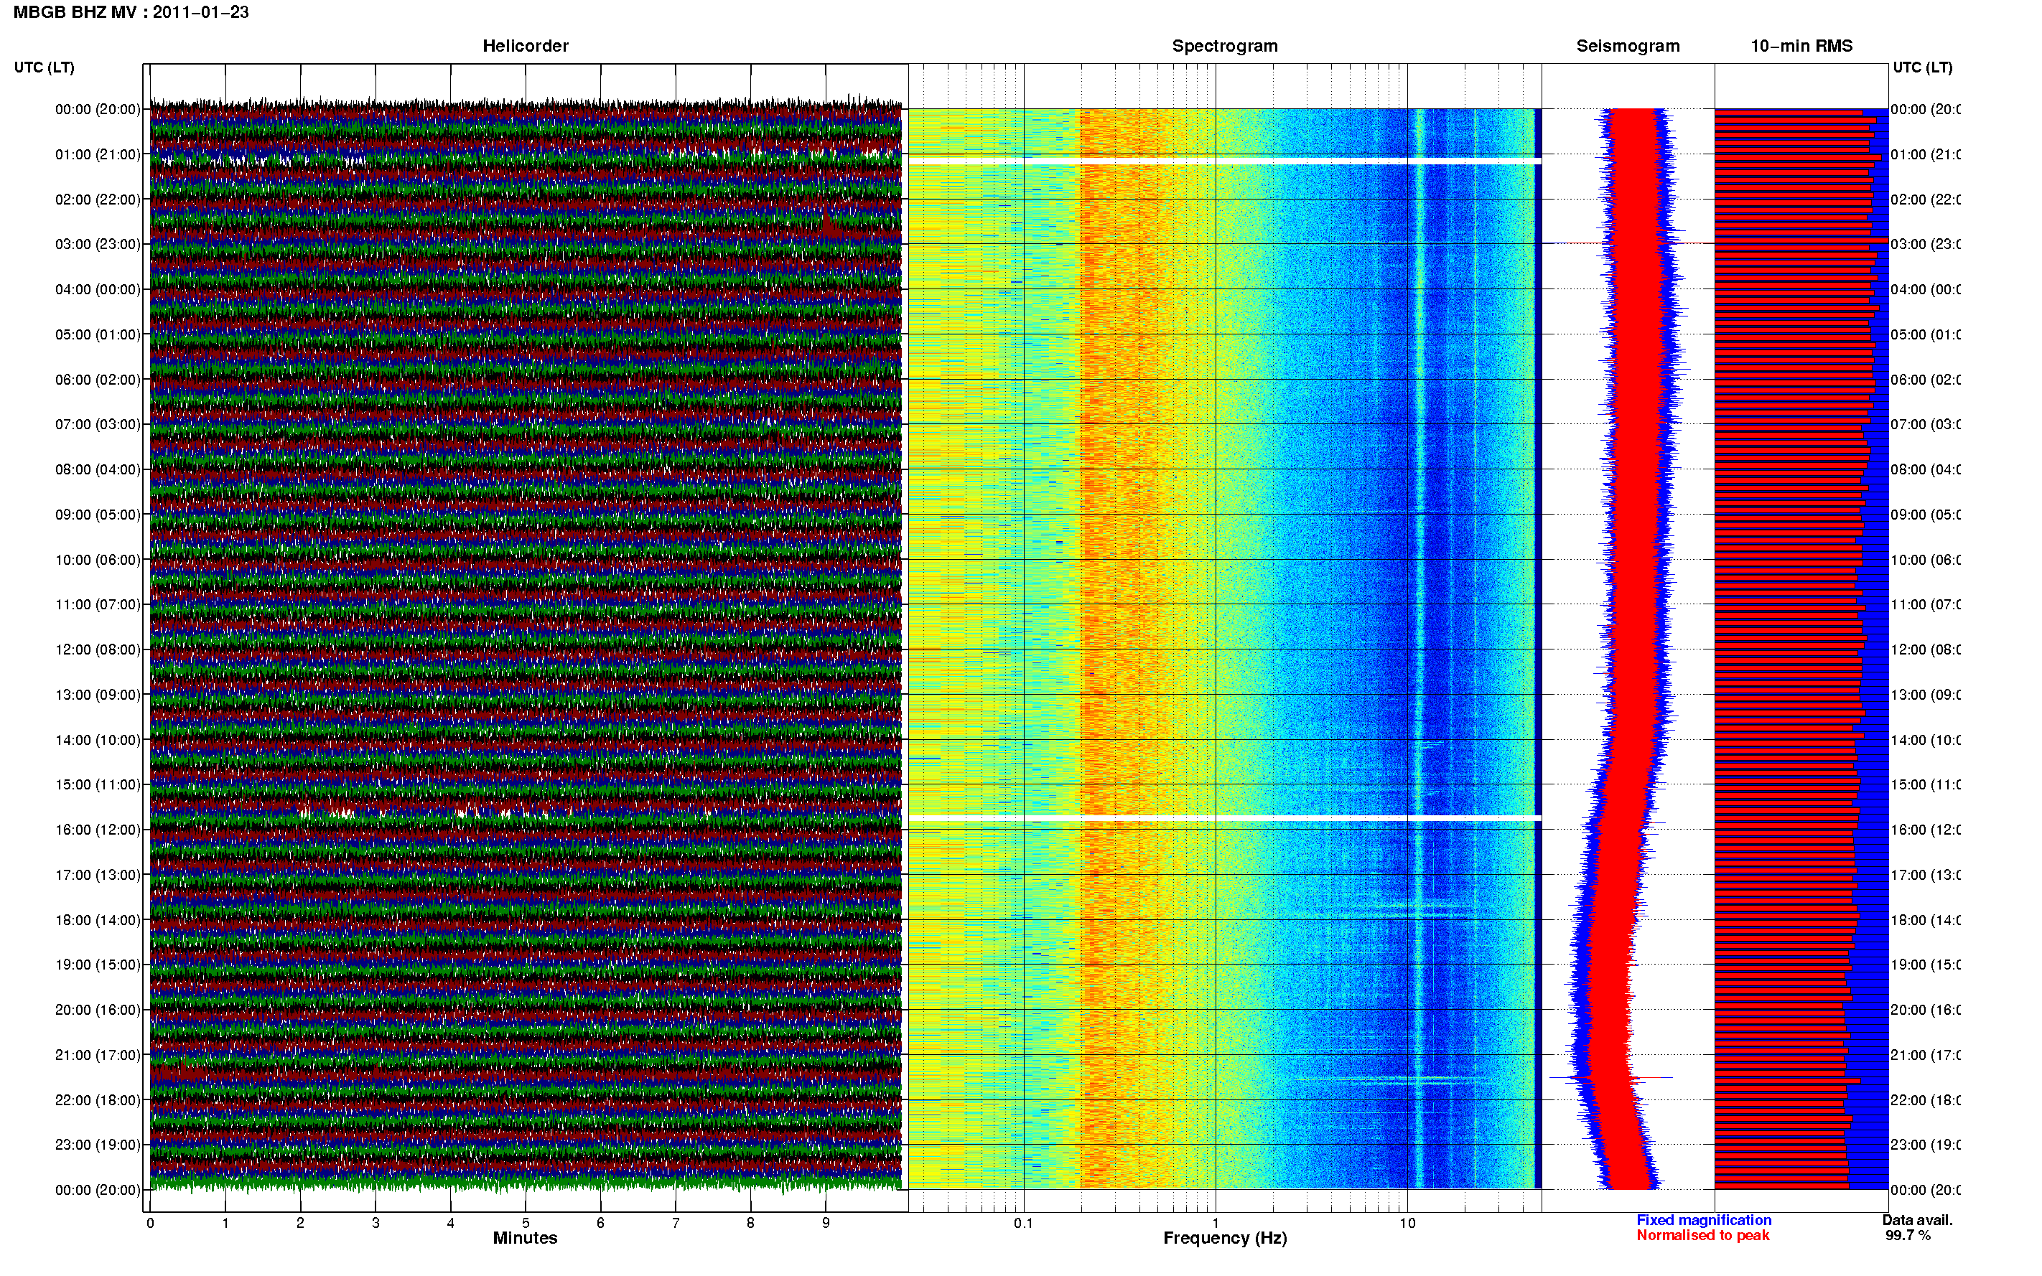Screen dimensions: 2042x1276
Task: Click the left UTC (LT) axis header
Action: [44, 67]
